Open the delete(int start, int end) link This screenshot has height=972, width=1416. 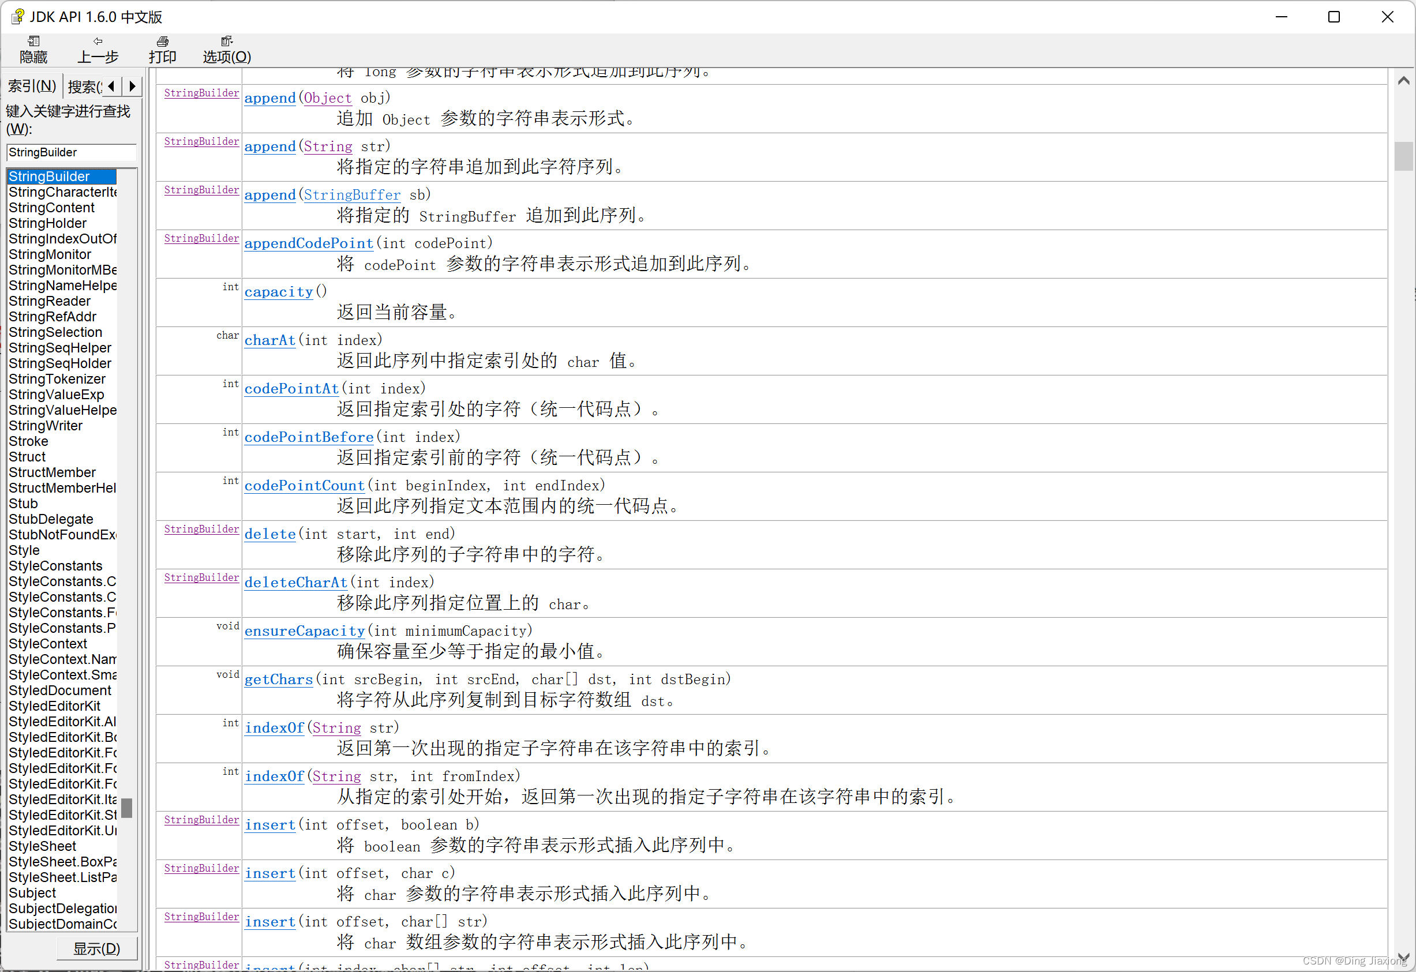point(270,534)
